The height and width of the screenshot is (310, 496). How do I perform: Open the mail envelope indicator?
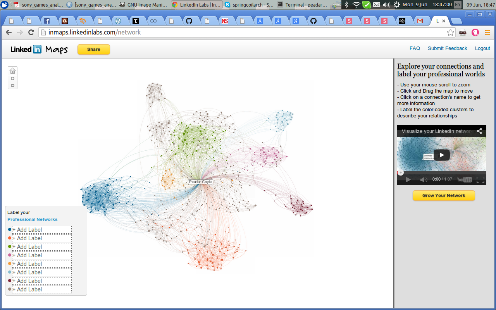377,5
